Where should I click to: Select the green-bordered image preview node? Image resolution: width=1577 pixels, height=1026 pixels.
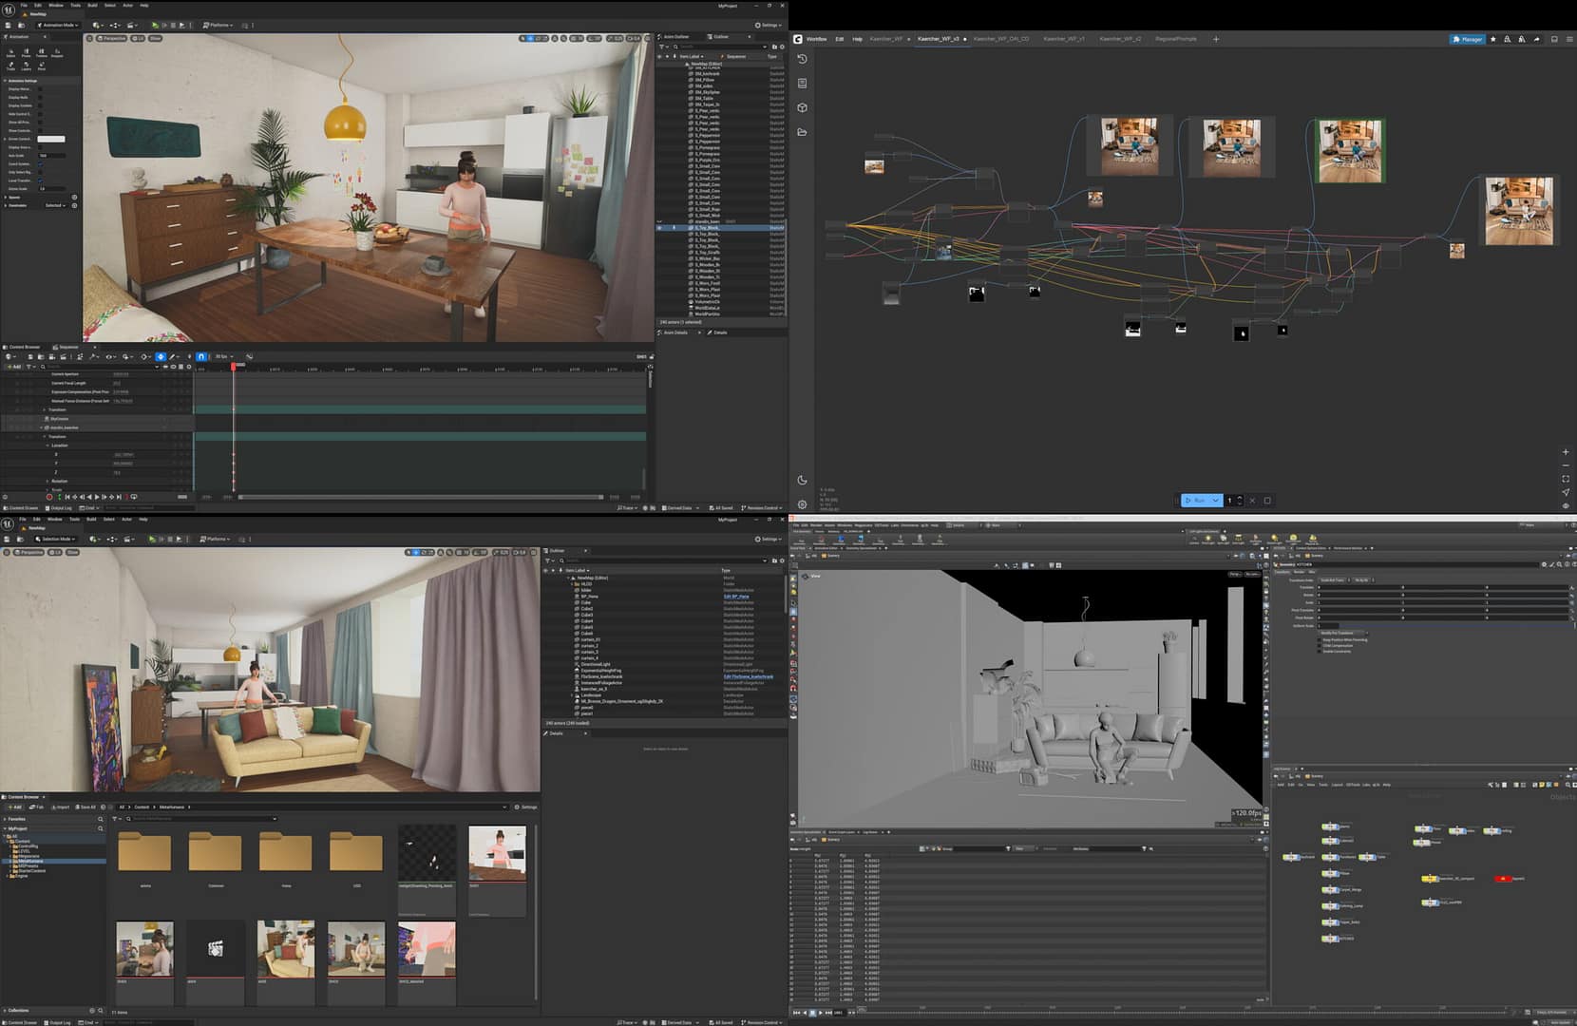click(x=1350, y=150)
